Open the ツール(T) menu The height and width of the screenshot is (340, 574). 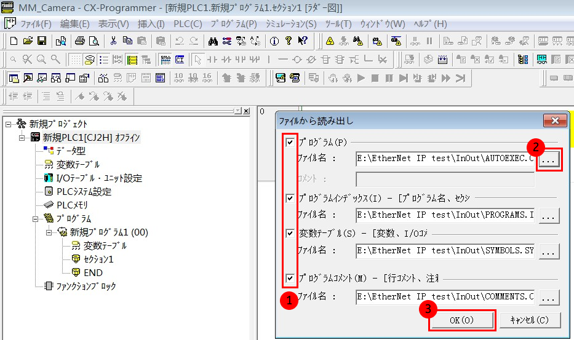[338, 24]
